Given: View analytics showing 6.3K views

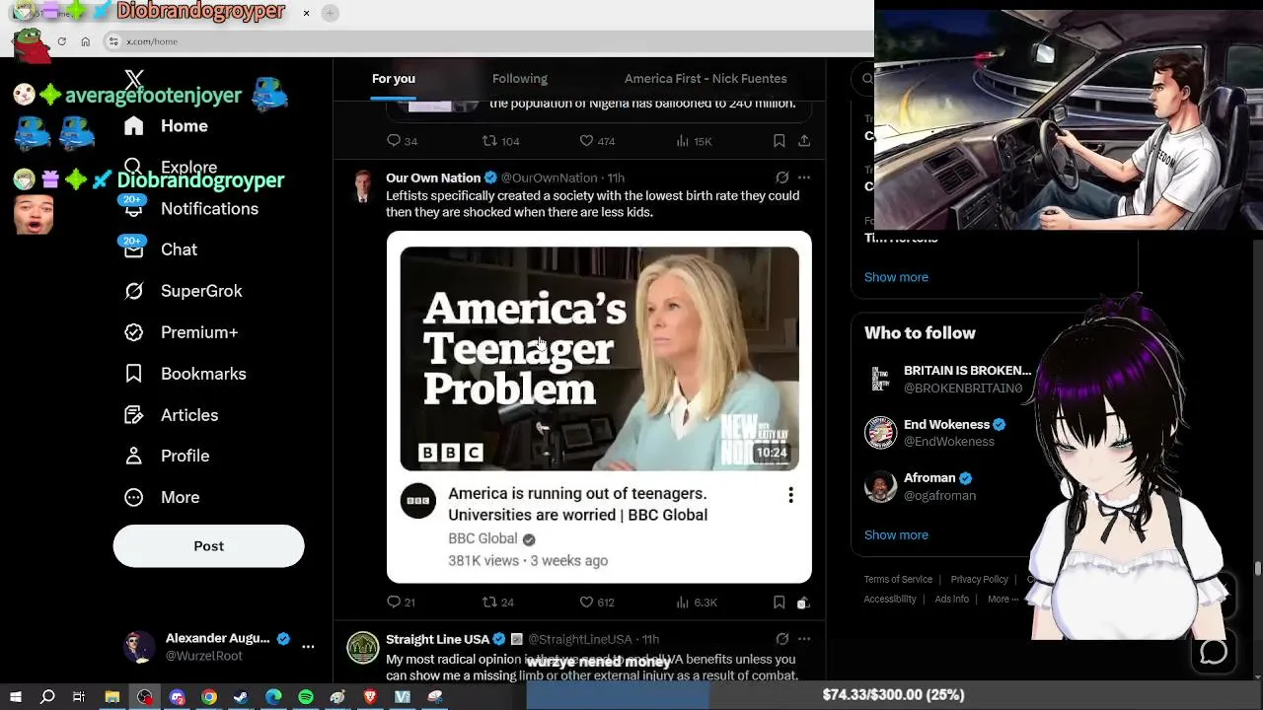Looking at the screenshot, I should [697, 602].
